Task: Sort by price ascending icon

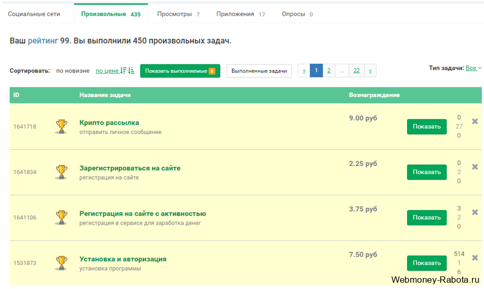Action: (x=131, y=71)
